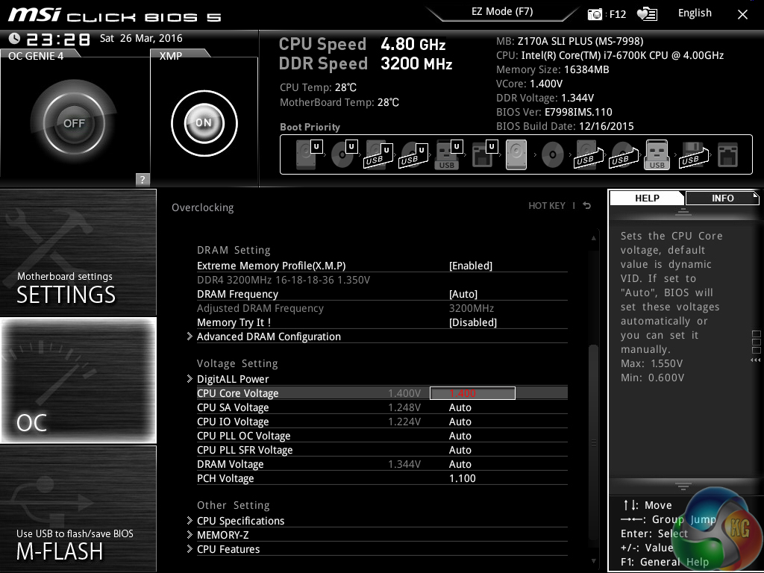This screenshot has width=764, height=573.
Task: Choose the UEFI network boot icon
Action: point(484,154)
